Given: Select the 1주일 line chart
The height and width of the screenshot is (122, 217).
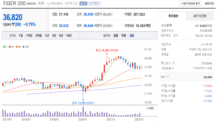Looking at the screenshot, I should click(x=29, y=36).
